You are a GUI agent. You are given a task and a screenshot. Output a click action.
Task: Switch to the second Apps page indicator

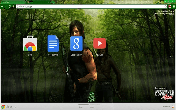pyautogui.click(x=95, y=106)
